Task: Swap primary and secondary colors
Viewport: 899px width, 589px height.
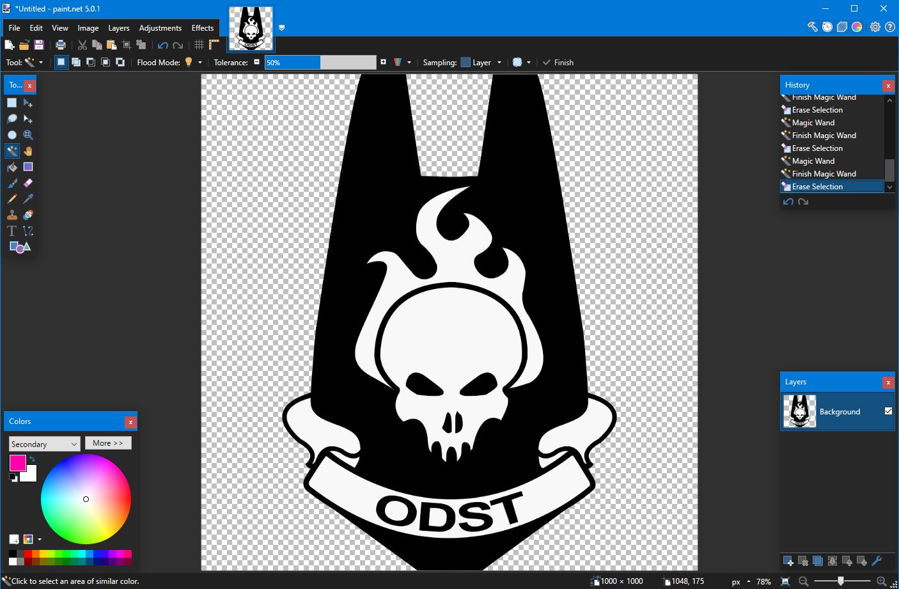Action: coord(32,459)
